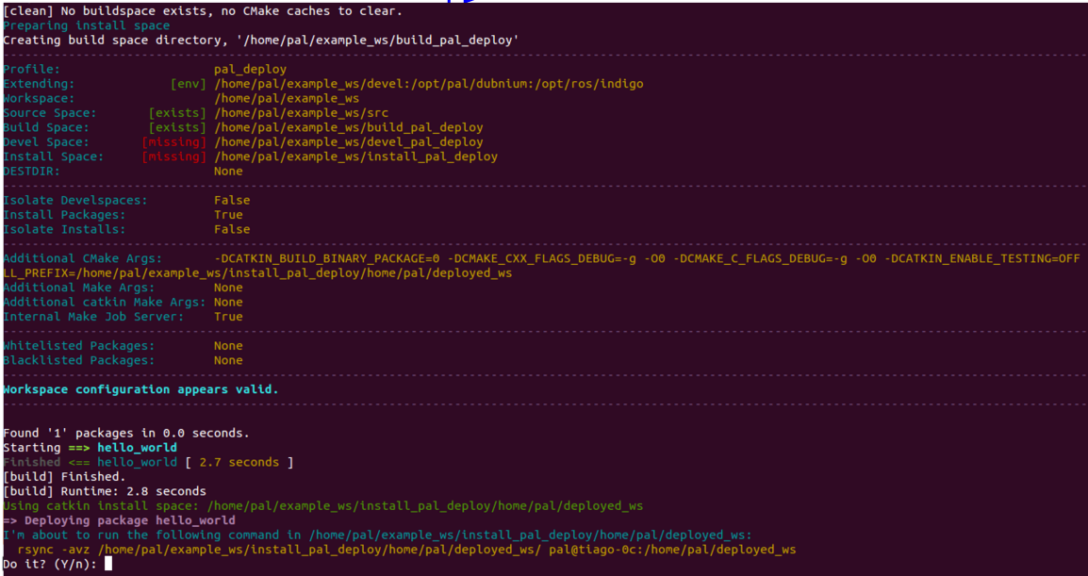Click the 'Preparing install space' line
The image size is (1088, 576).
tap(87, 25)
